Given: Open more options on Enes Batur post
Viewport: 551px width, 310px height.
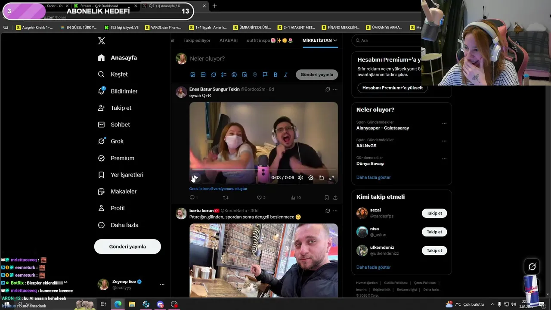Looking at the screenshot, I should [335, 90].
